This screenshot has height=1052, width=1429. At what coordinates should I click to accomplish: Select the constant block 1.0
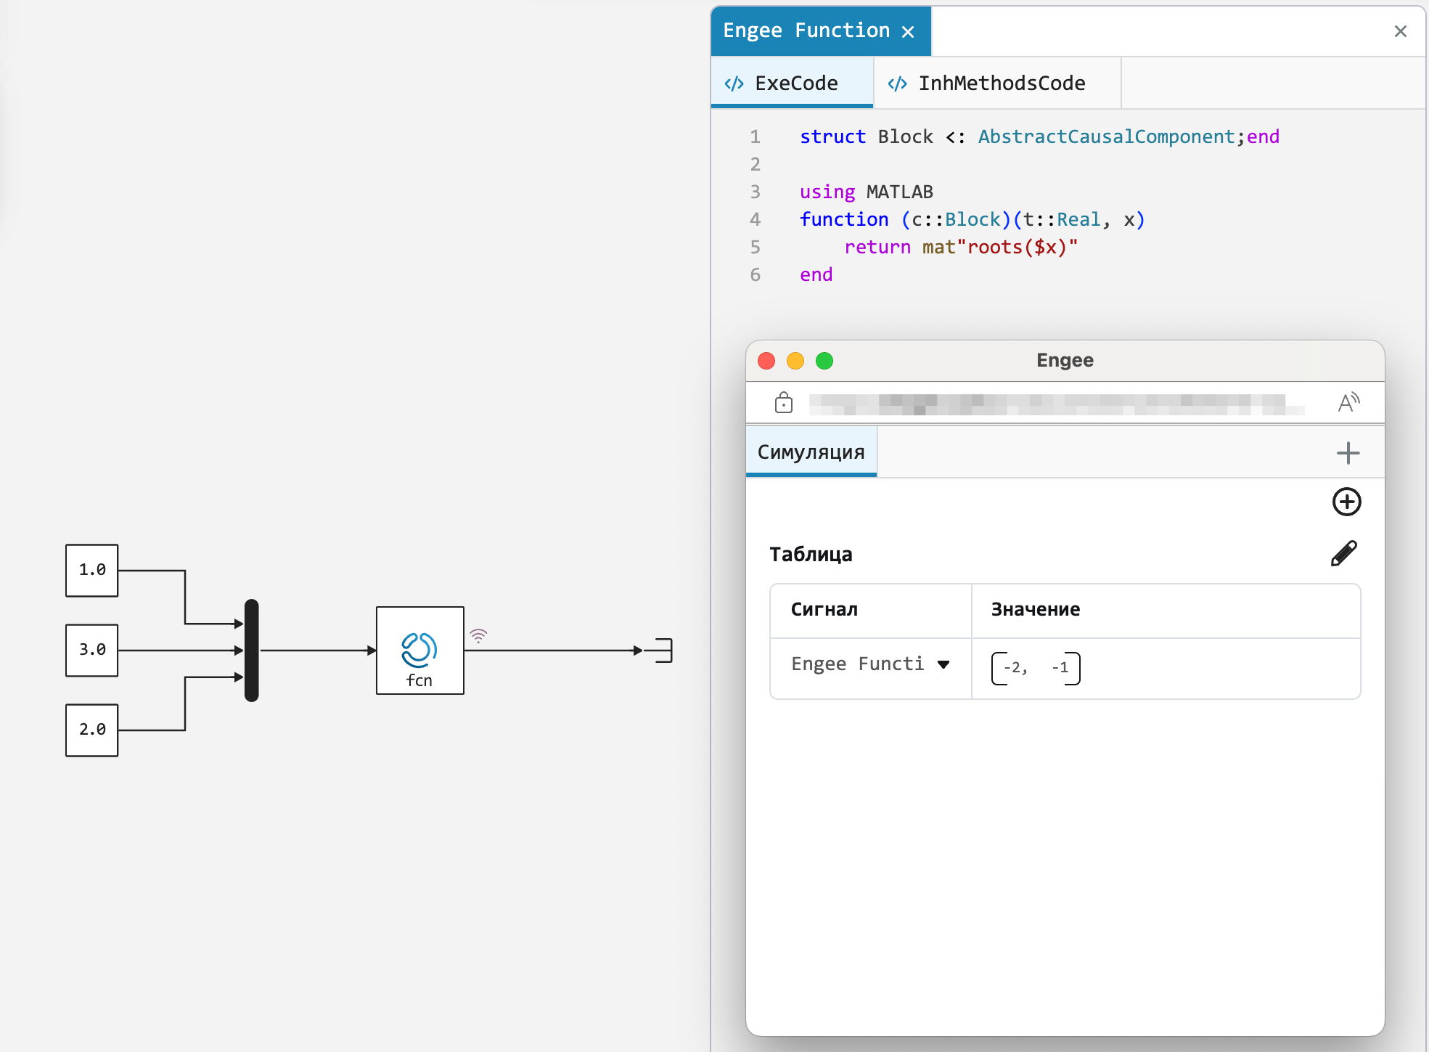pos(92,570)
